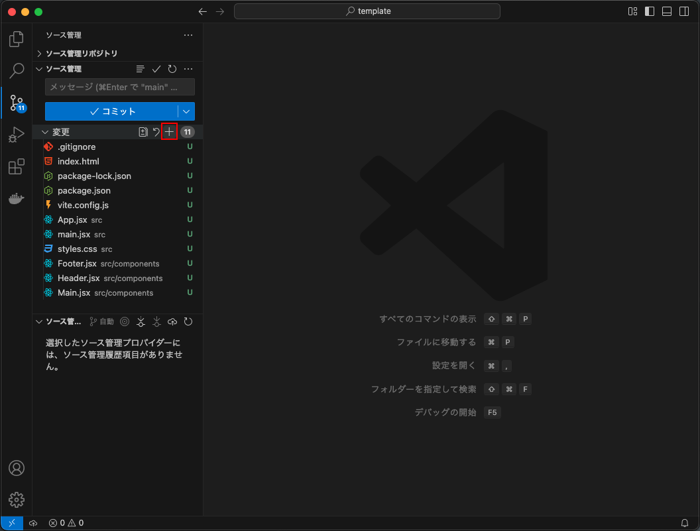The width and height of the screenshot is (700, 531).
Task: Select .gitignore in changes list
Action: click(118, 147)
